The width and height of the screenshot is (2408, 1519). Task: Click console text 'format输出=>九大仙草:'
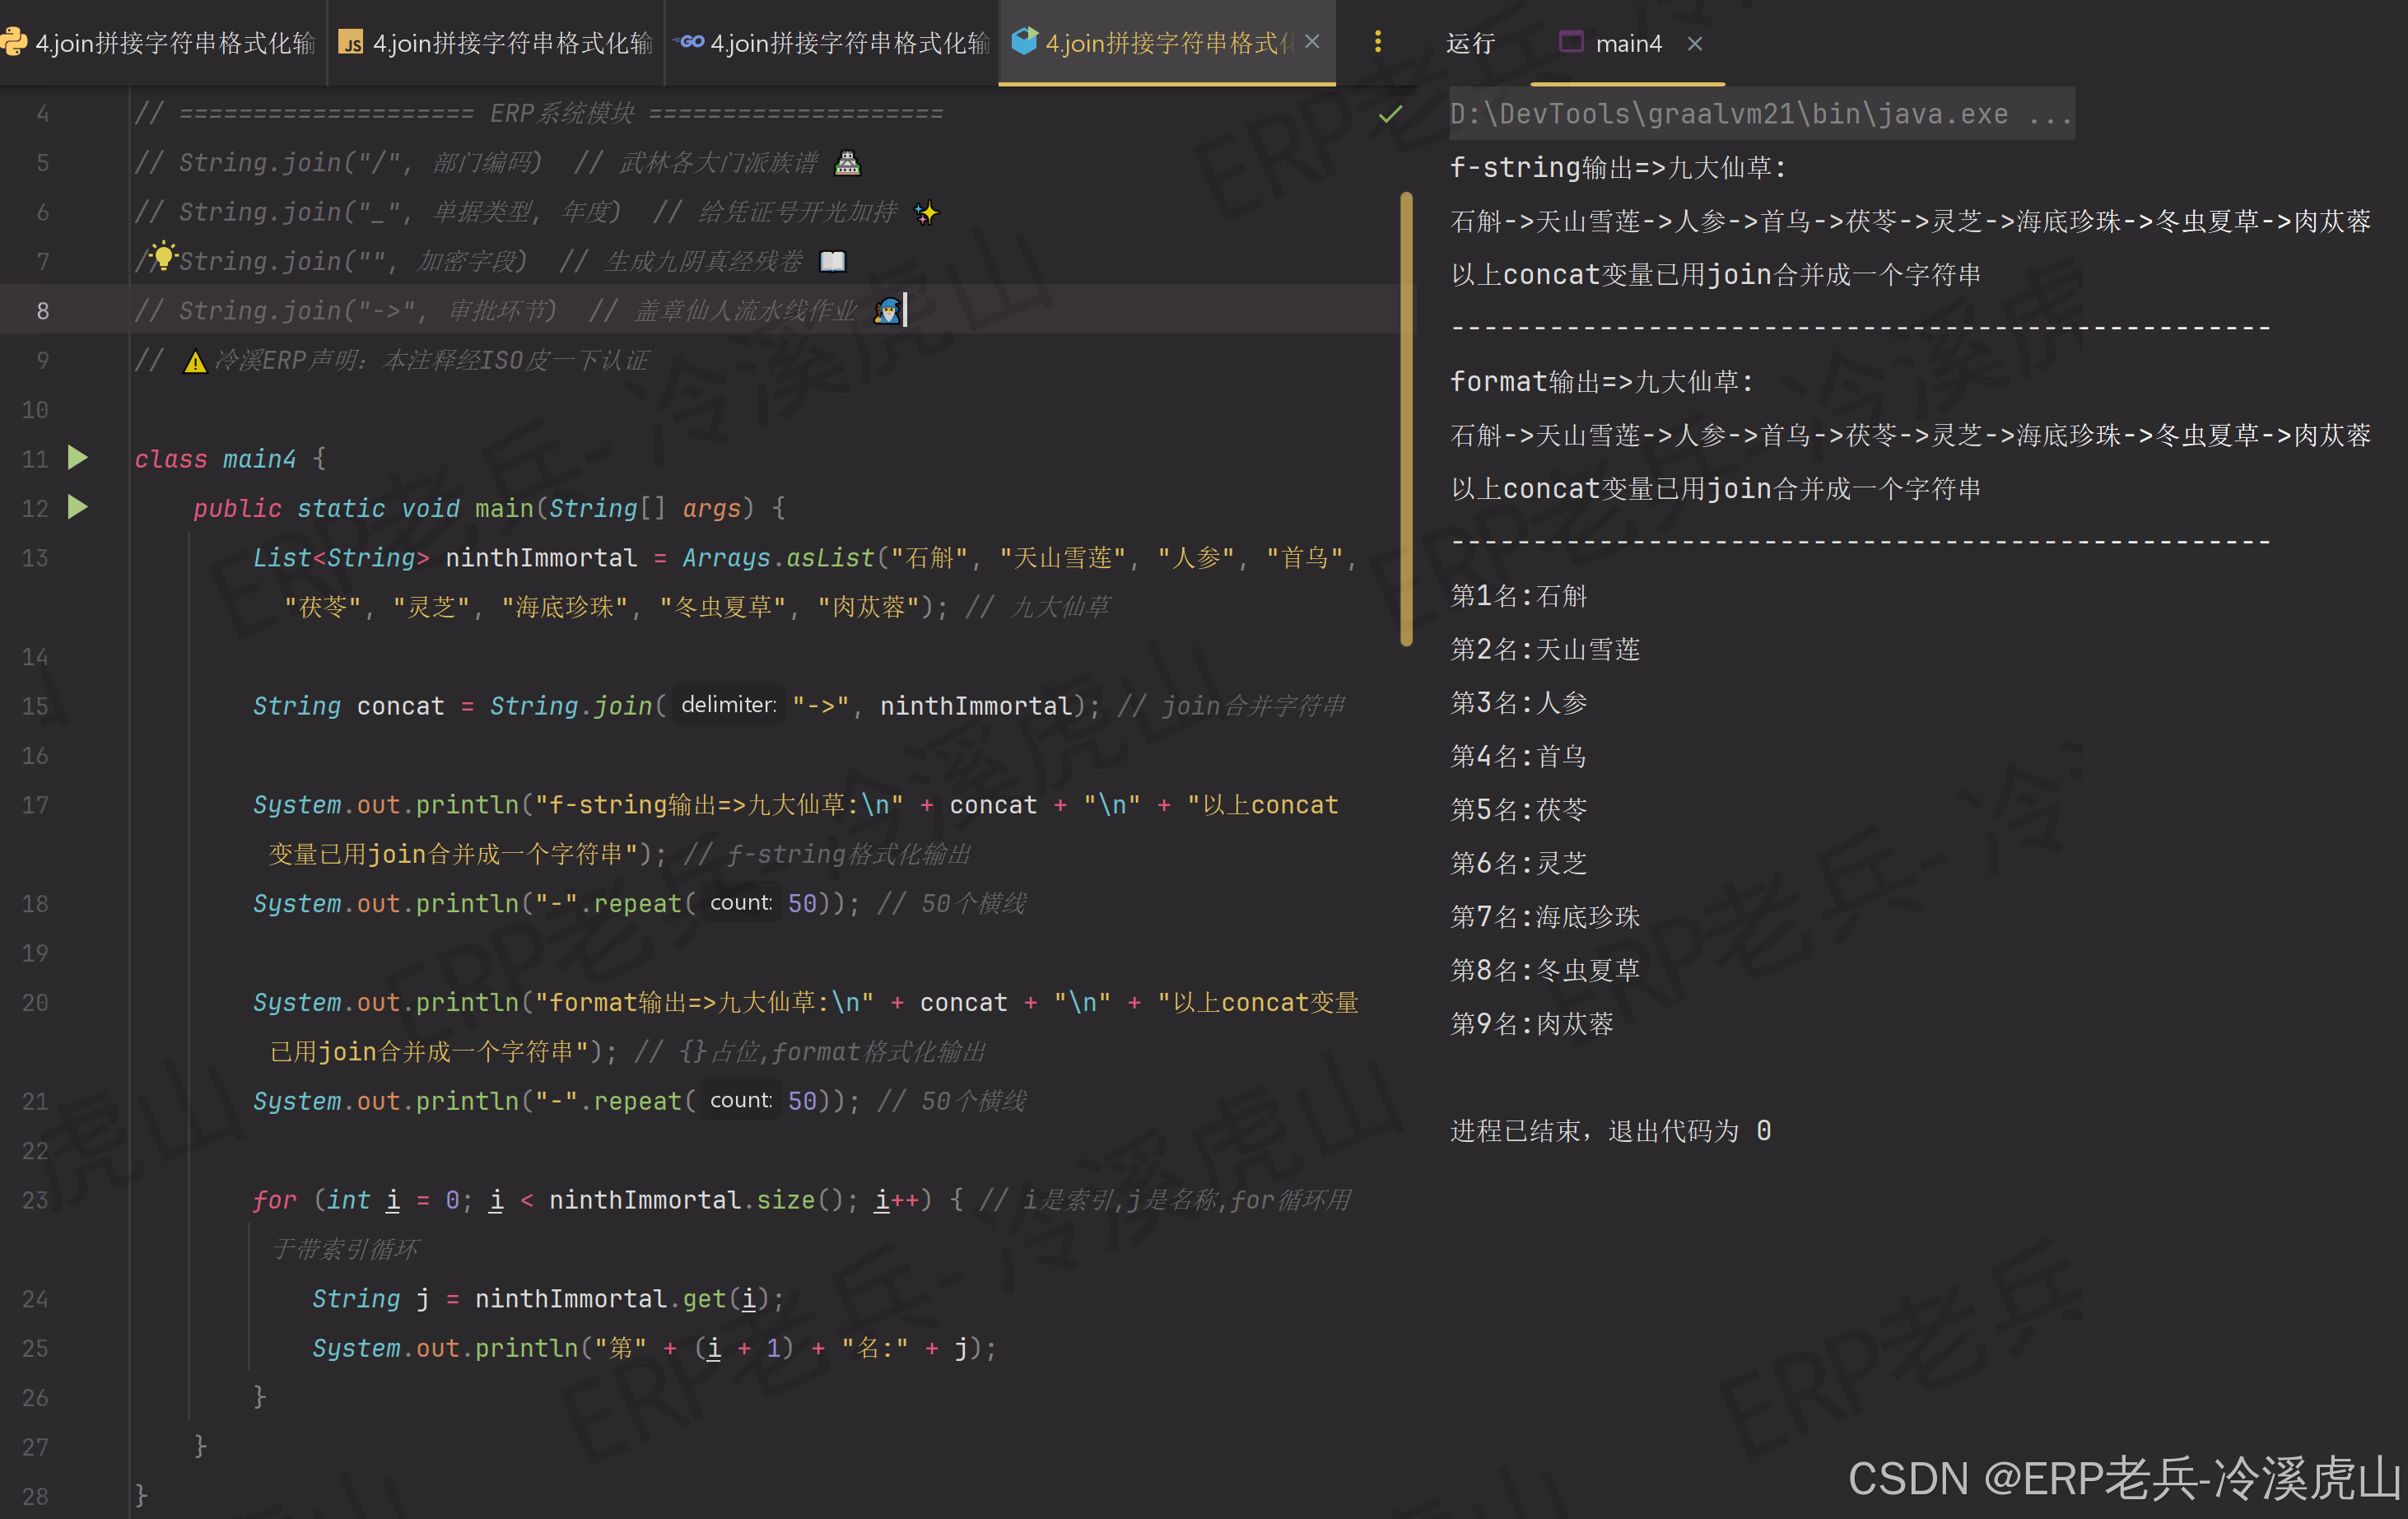click(1600, 382)
